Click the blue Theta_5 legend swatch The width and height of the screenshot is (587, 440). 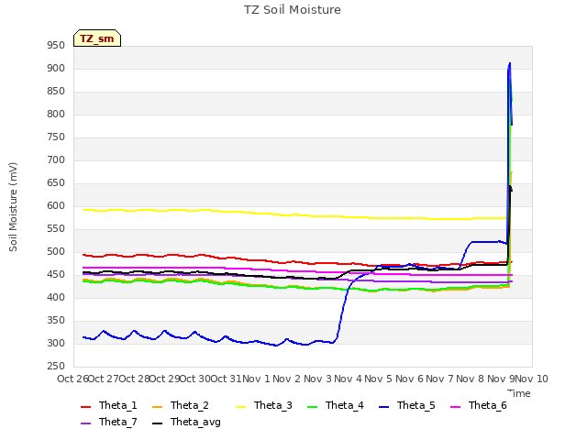pyautogui.click(x=383, y=407)
